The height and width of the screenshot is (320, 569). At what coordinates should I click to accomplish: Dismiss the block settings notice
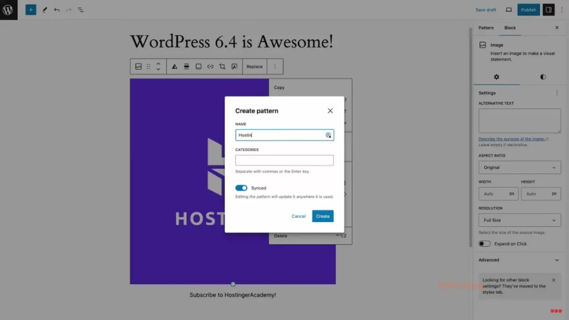553,280
